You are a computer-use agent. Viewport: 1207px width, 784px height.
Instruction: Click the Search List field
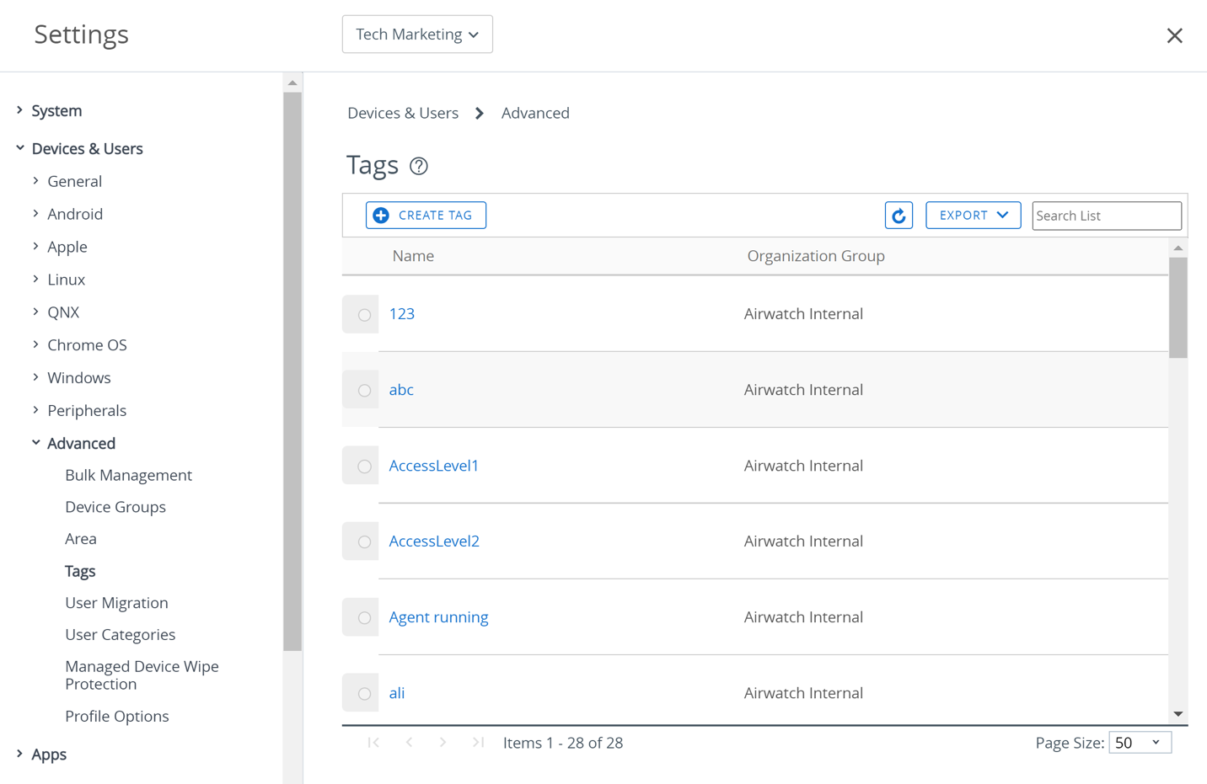(x=1106, y=216)
